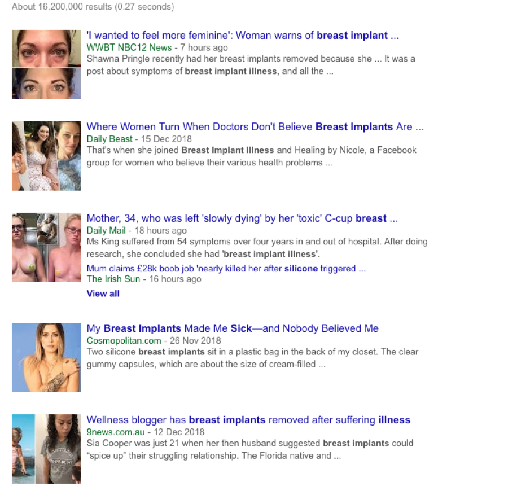Click the Daily Beast article thumbnail
This screenshot has height=495, width=530.
(46, 155)
